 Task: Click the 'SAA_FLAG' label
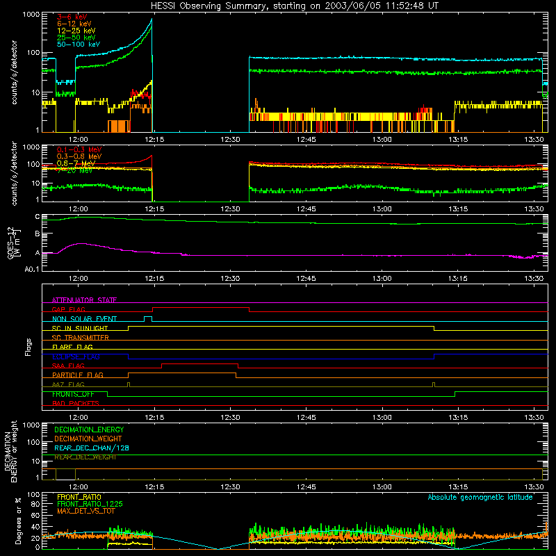[x=68, y=366]
